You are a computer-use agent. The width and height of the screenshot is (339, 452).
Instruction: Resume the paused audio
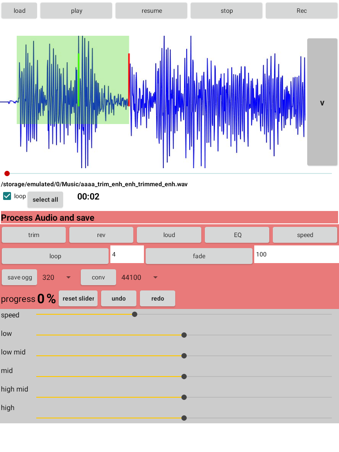tap(151, 11)
